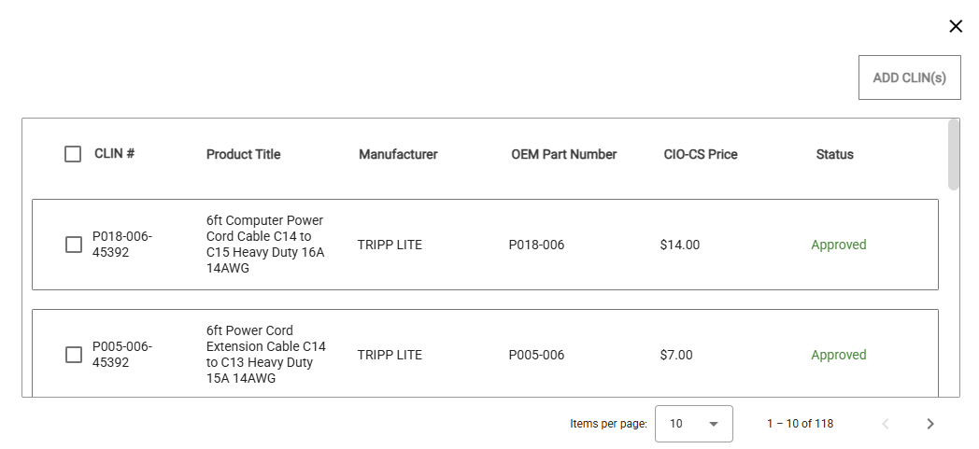Viewport: 979px width, 449px height.
Task: Go to the next page arrow
Action: pyautogui.click(x=929, y=424)
